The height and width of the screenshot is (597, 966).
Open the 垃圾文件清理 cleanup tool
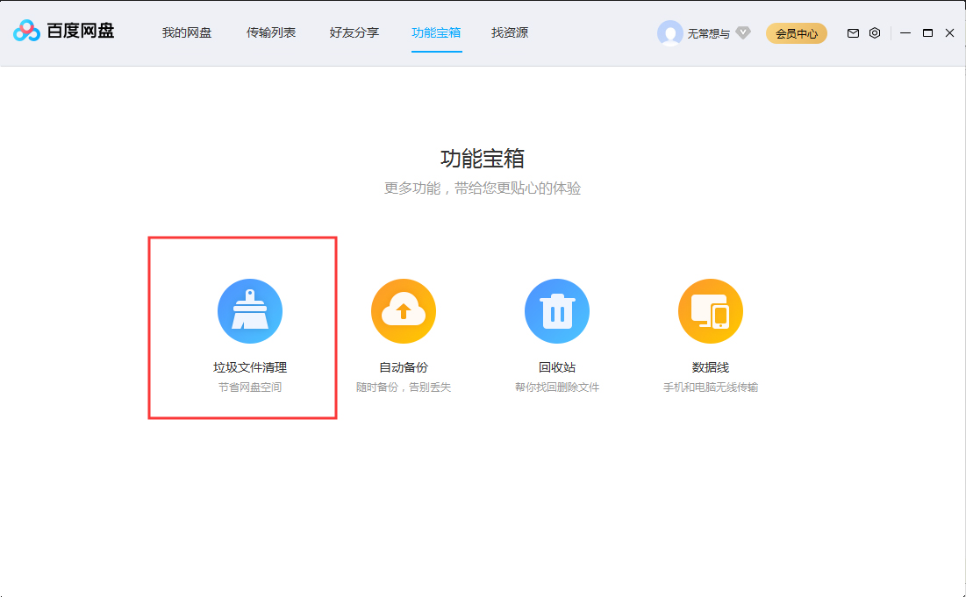[x=250, y=310]
